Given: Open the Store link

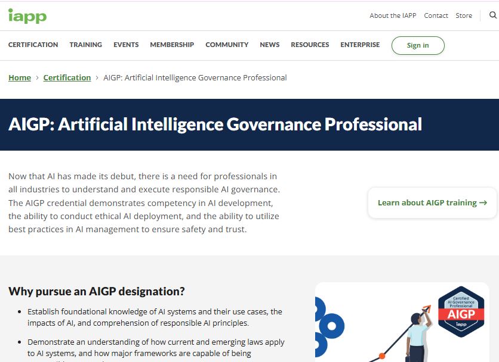Looking at the screenshot, I should (x=464, y=15).
